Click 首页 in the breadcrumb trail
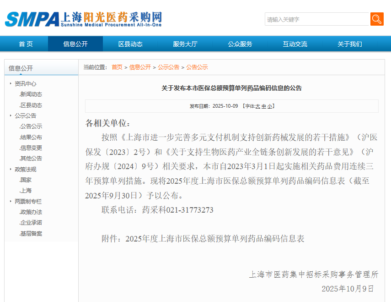 (117, 67)
